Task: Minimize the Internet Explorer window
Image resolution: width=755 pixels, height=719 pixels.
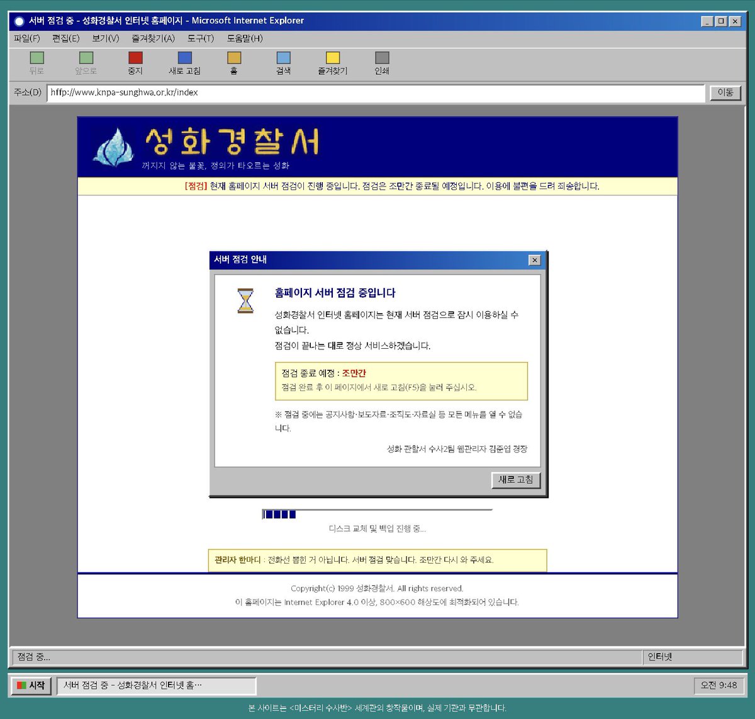Action: (x=707, y=21)
